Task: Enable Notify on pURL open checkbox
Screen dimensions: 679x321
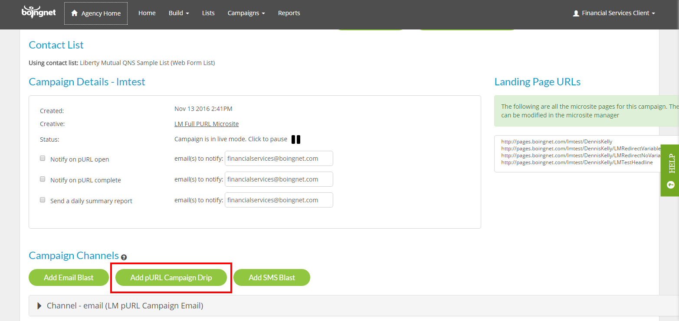Action: tap(43, 159)
